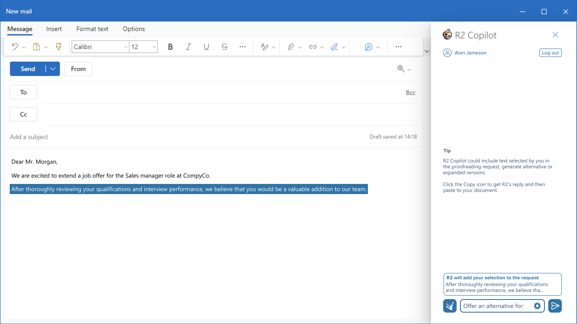Click the Viva Engage chat-style icon in toolbar
Viewport: 577px width, 324px height.
[x=369, y=47]
